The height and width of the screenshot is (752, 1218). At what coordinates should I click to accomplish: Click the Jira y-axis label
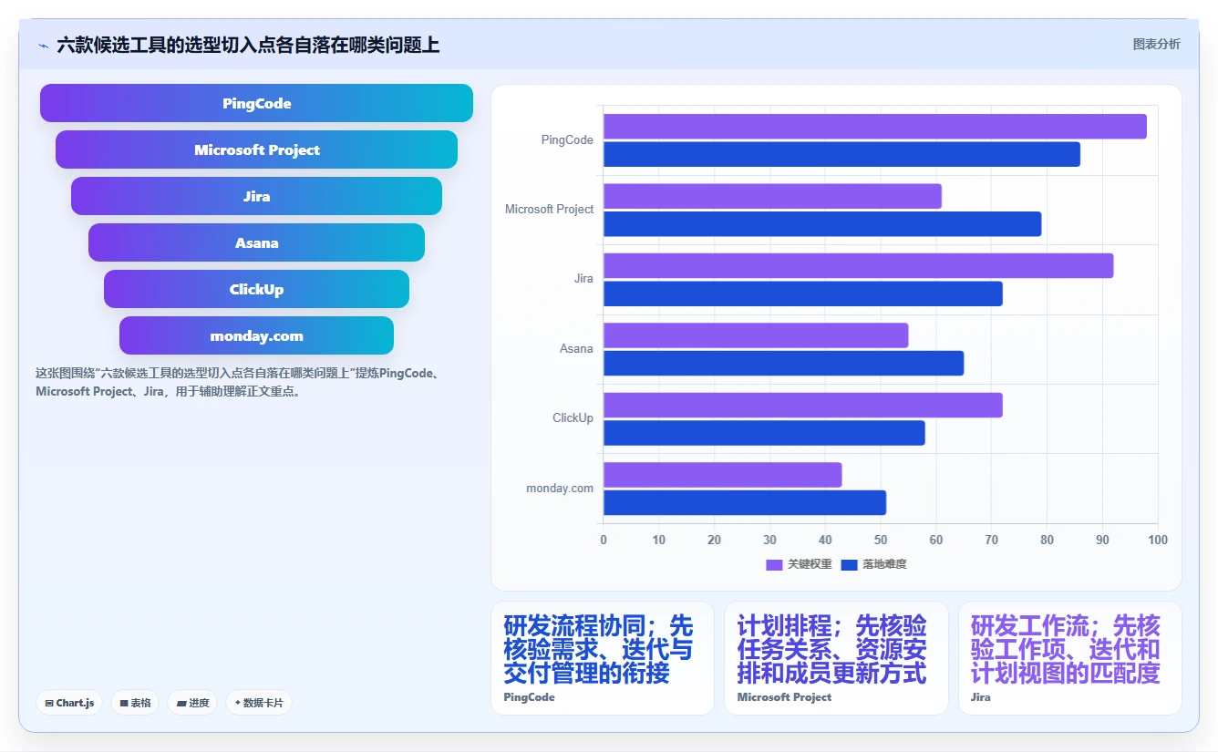click(583, 279)
